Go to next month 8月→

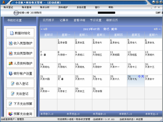click(x=157, y=29)
